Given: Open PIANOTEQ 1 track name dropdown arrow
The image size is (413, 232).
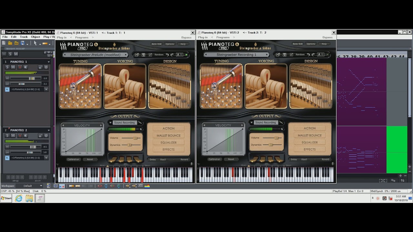Looking at the screenshot, I should click(x=49, y=62).
